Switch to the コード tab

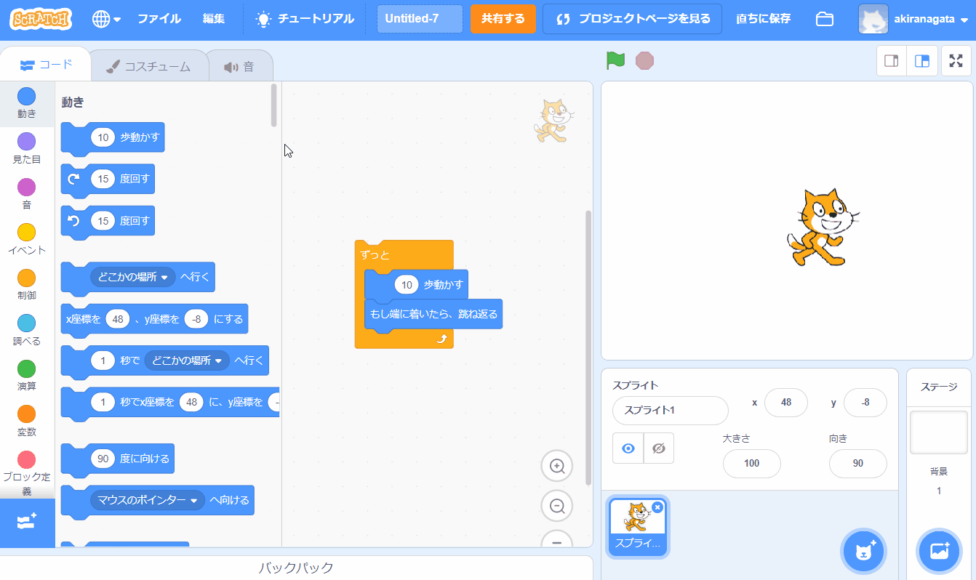(47, 65)
